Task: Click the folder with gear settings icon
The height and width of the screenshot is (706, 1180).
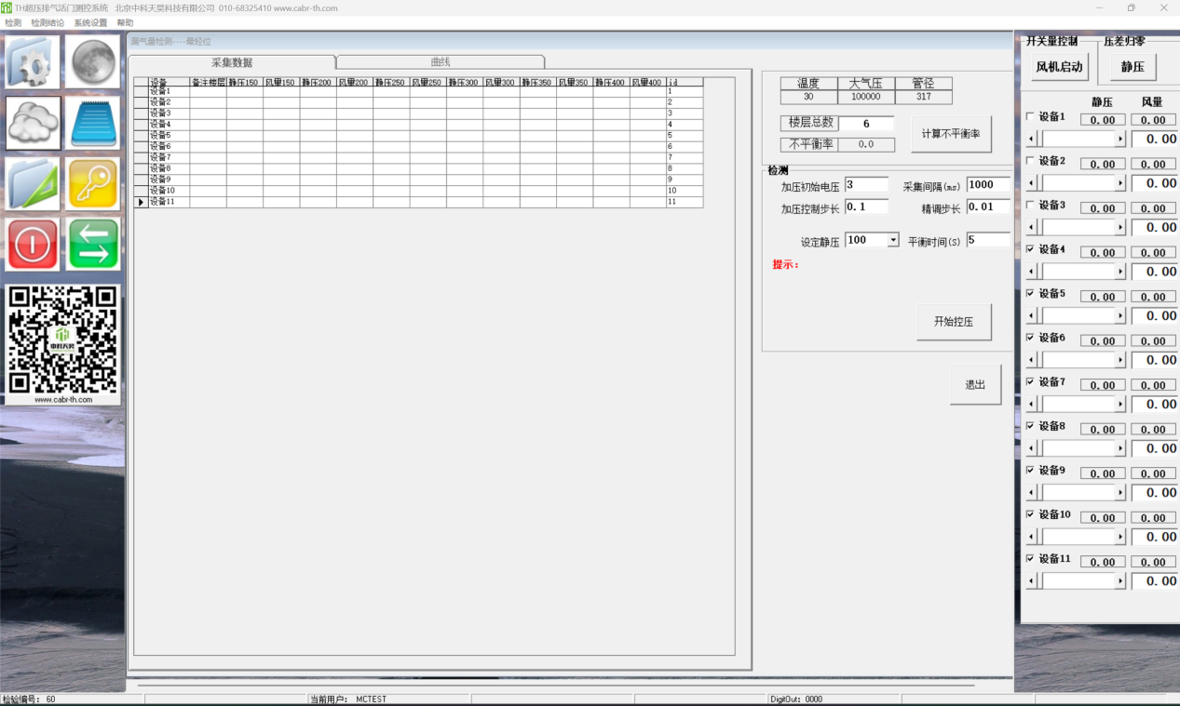Action: [x=34, y=62]
